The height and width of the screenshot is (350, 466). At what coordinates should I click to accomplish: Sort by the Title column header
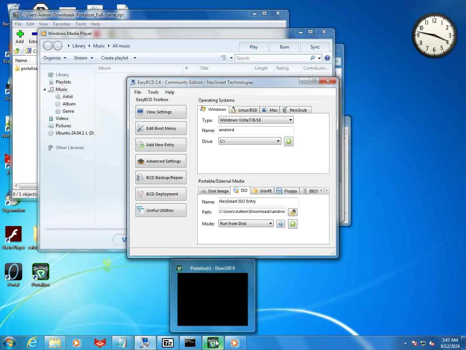204,68
